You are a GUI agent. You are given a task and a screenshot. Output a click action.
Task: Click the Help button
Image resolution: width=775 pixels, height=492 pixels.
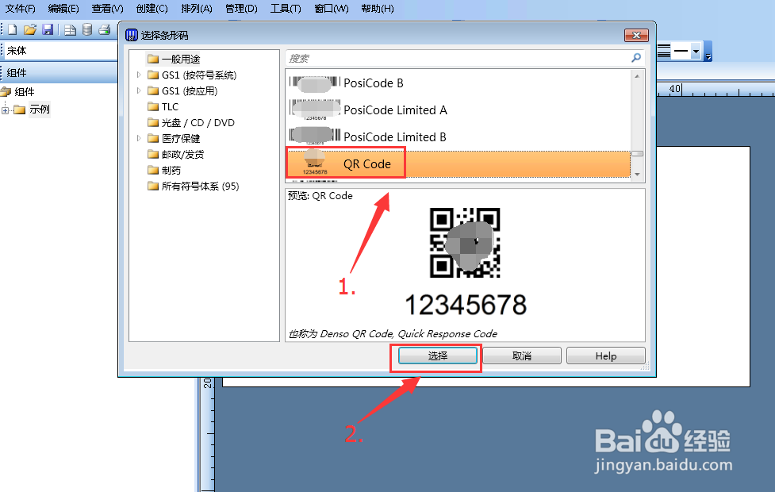pyautogui.click(x=606, y=356)
